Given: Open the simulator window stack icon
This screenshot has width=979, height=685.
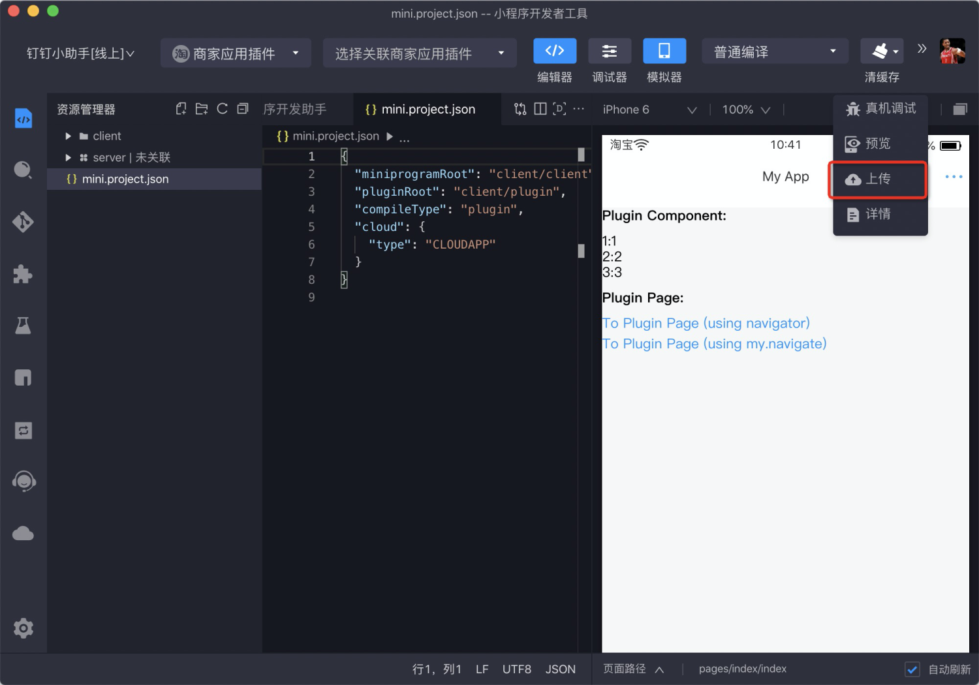Looking at the screenshot, I should 959,109.
